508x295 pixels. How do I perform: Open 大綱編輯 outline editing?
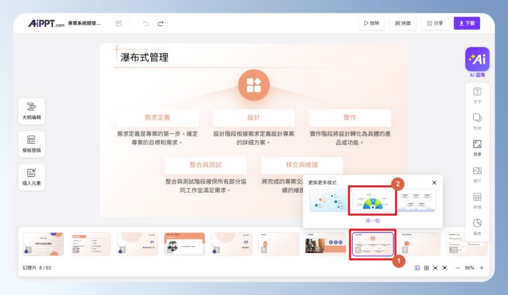point(31,111)
